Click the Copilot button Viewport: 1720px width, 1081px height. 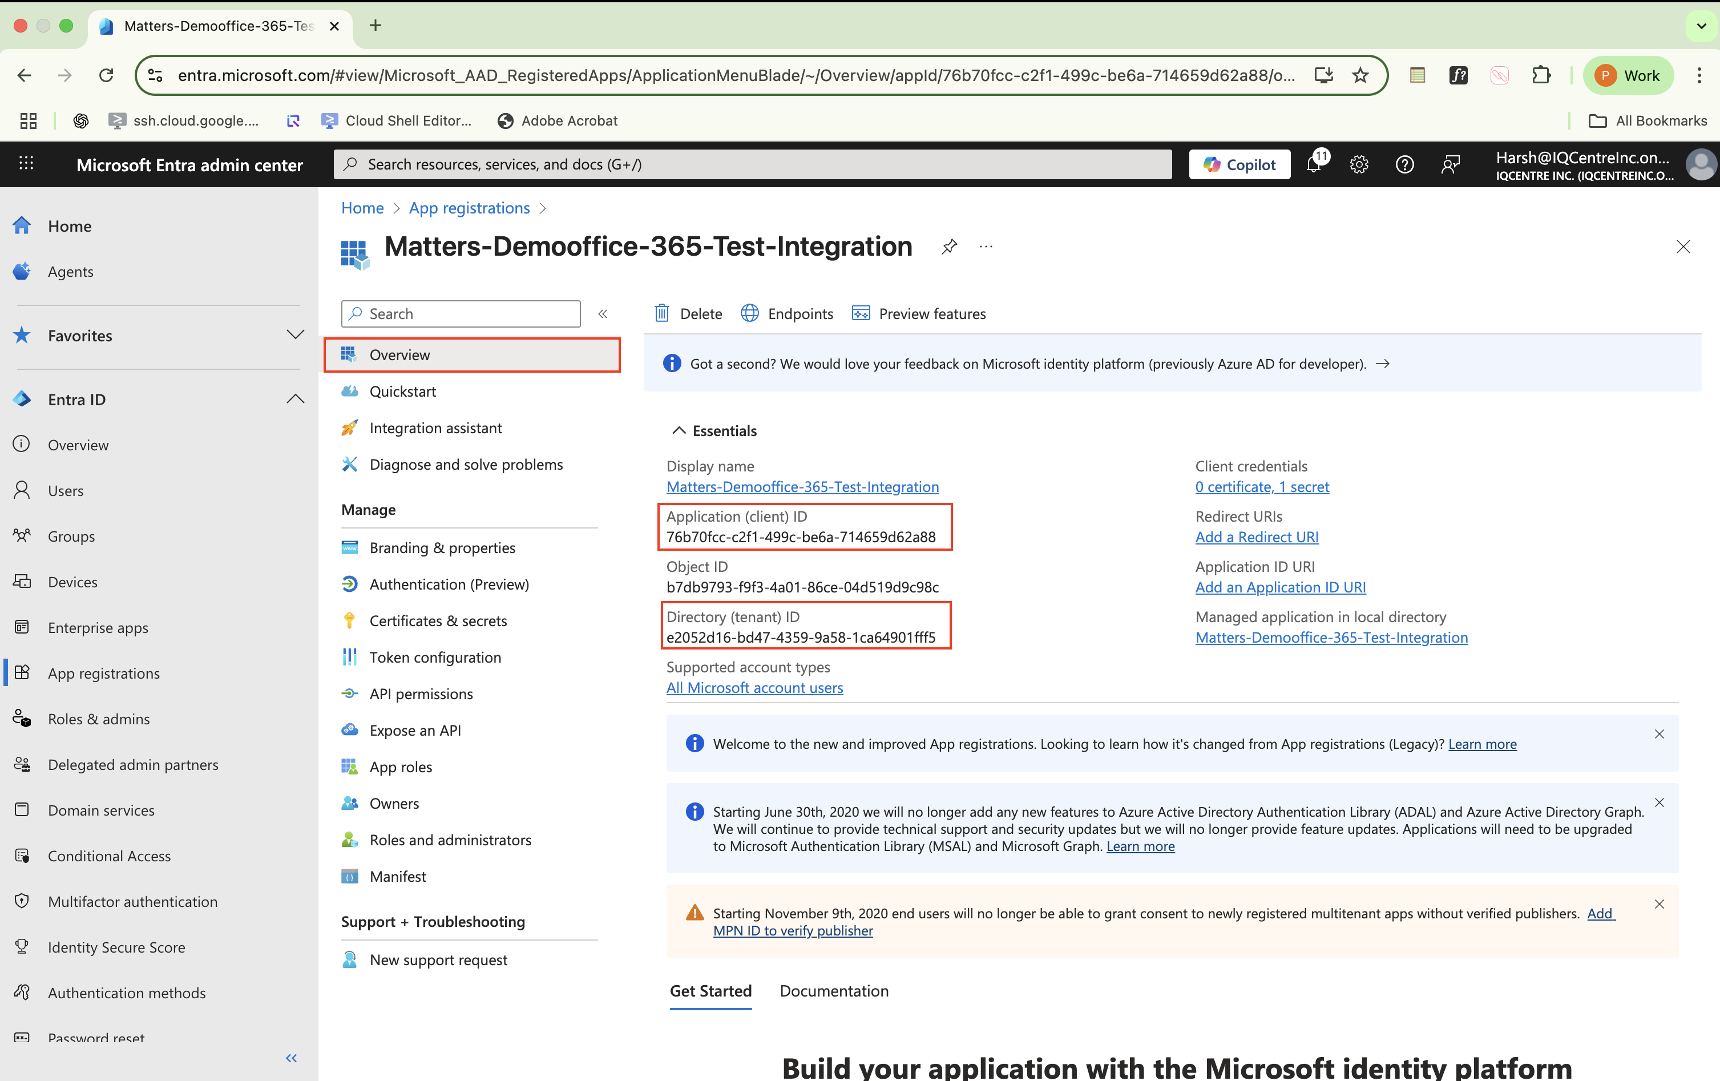pos(1239,164)
